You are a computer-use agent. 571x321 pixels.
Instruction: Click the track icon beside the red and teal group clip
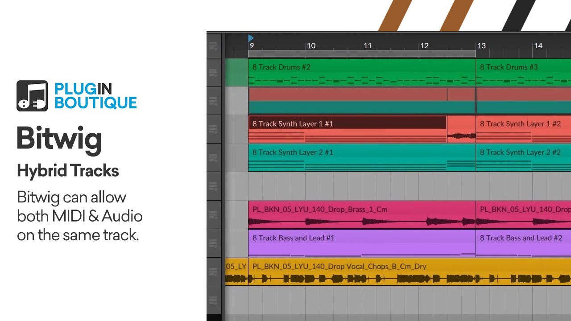(x=213, y=101)
